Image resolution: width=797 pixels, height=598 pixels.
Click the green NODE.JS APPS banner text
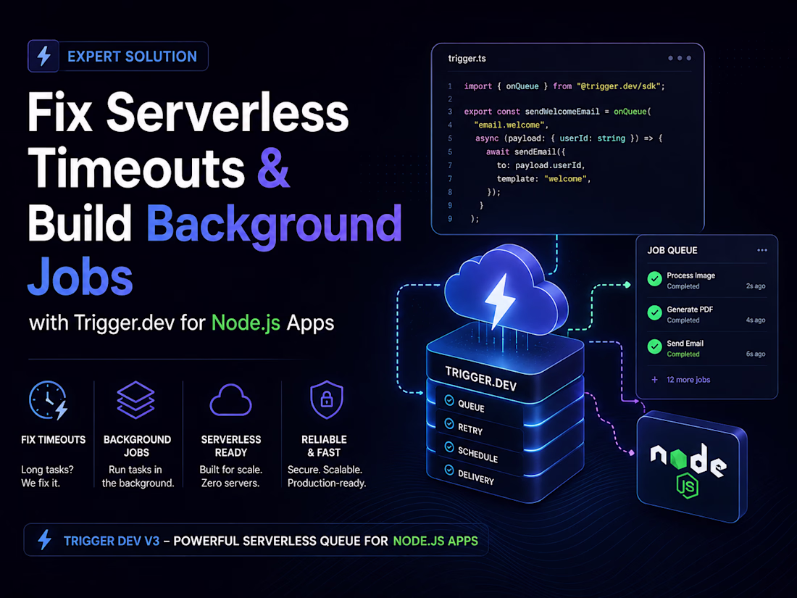pyautogui.click(x=435, y=541)
